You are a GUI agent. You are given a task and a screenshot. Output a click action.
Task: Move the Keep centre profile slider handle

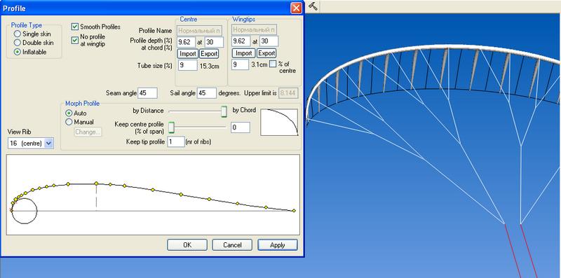[x=171, y=127]
